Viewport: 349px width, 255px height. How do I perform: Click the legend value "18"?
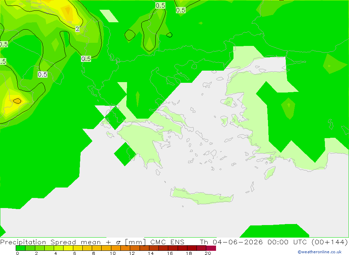tap(189, 253)
